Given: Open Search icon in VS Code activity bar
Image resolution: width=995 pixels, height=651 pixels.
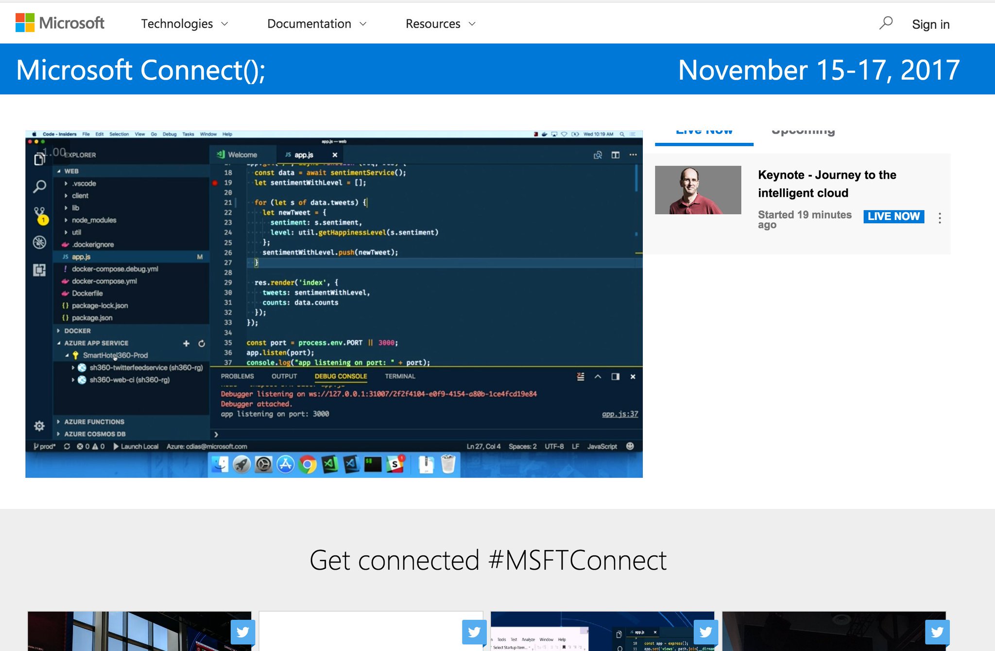Looking at the screenshot, I should [39, 186].
